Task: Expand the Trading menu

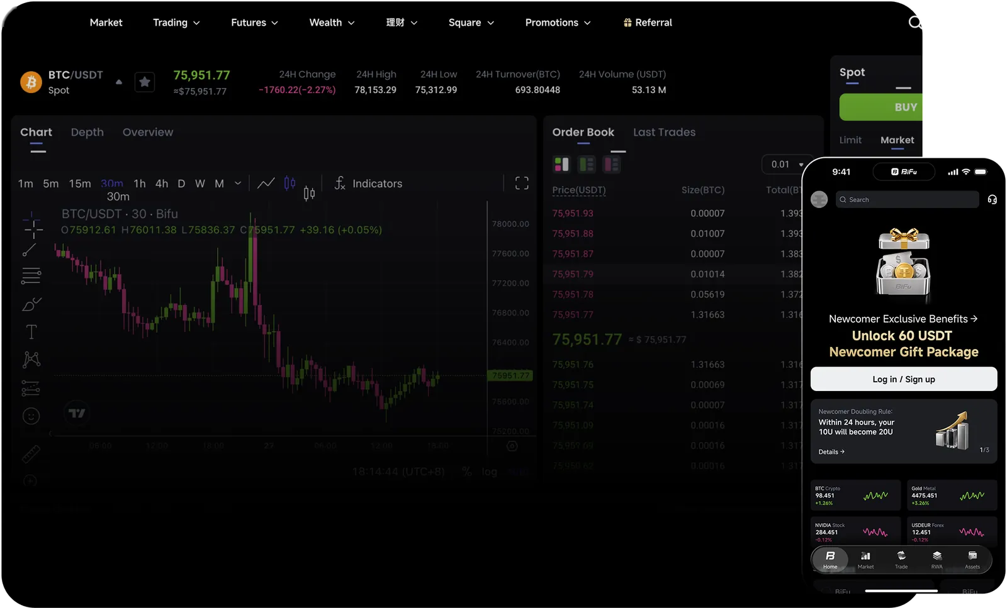Action: [176, 23]
